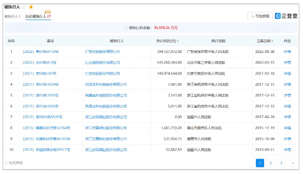
Task: Open 浙江宏磊铜业股份有限公司 in row 7
Action: (x=106, y=117)
